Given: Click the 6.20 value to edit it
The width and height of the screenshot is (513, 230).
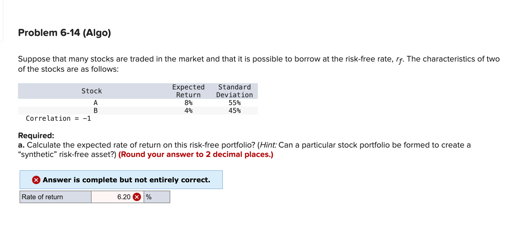Looking at the screenshot, I should 124,197.
